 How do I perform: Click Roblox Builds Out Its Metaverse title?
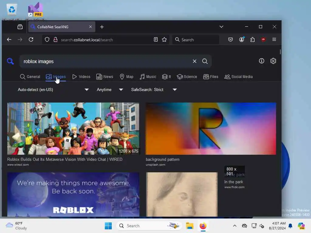click(65, 159)
